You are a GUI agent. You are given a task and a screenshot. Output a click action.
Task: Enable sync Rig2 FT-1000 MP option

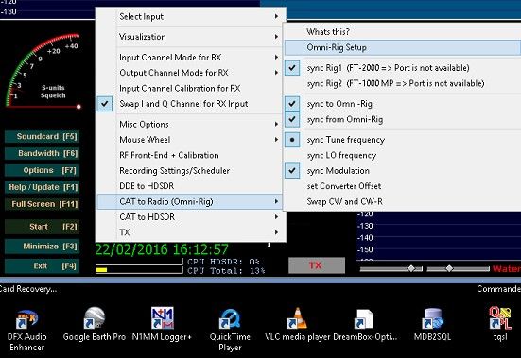[x=395, y=83]
